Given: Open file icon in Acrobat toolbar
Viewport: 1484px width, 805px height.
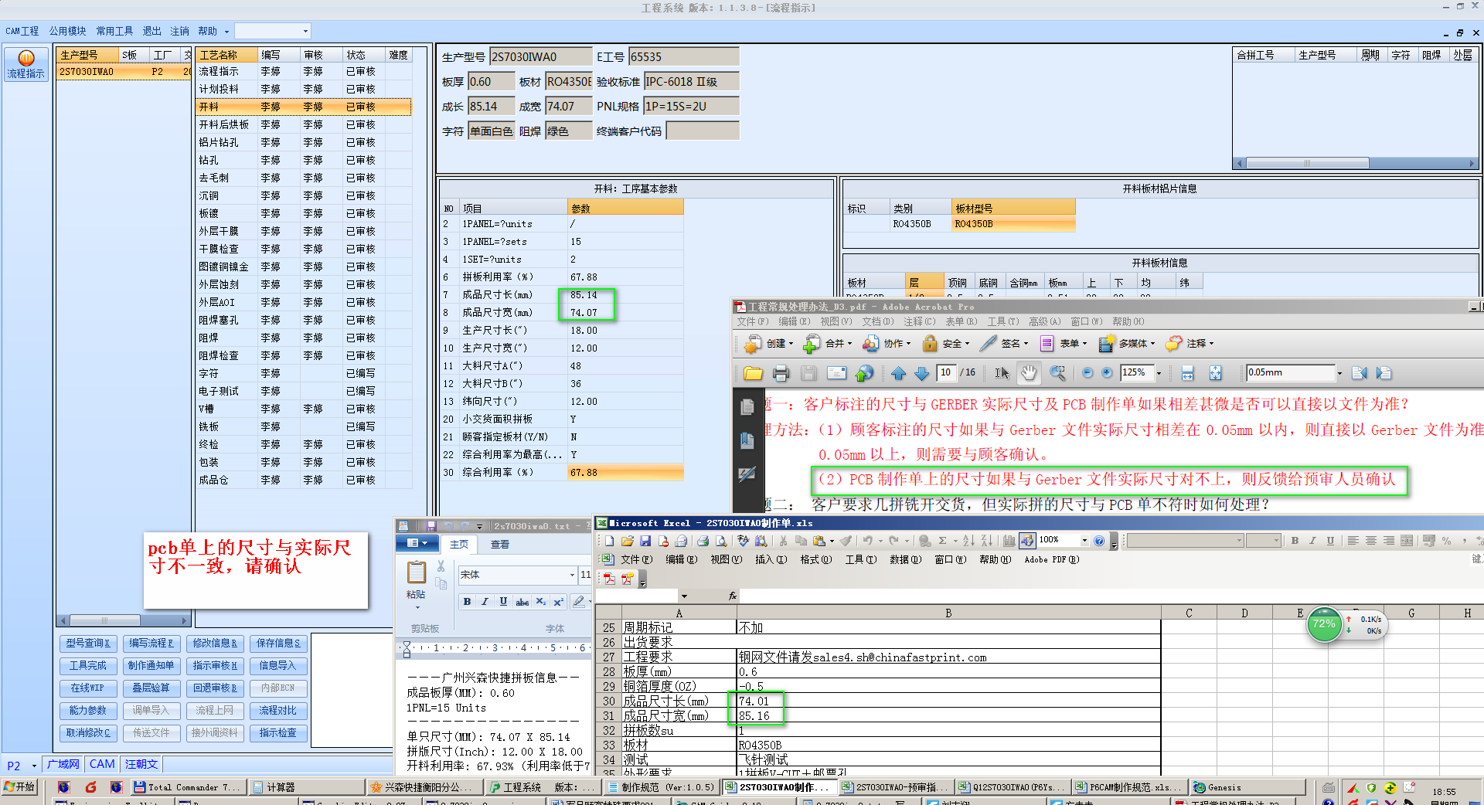Looking at the screenshot, I should point(753,374).
